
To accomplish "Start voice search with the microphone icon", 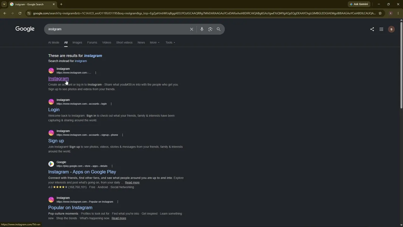I will pyautogui.click(x=202, y=29).
